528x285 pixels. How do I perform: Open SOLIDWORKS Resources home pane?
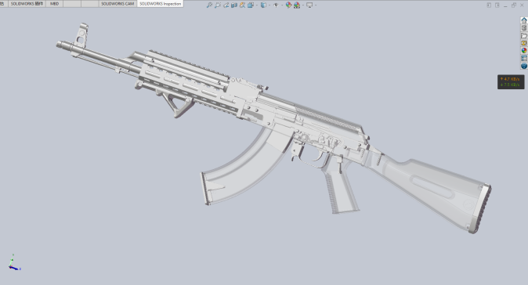tap(524, 20)
